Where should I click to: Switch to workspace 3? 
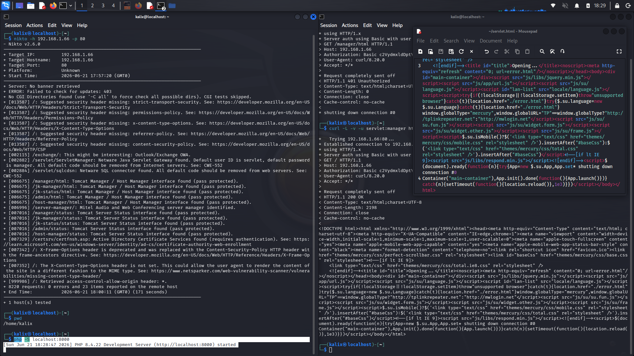pos(103,6)
